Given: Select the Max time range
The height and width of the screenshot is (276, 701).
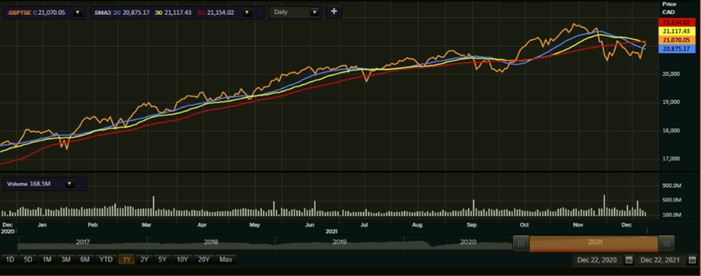Looking at the screenshot, I should pos(226,260).
